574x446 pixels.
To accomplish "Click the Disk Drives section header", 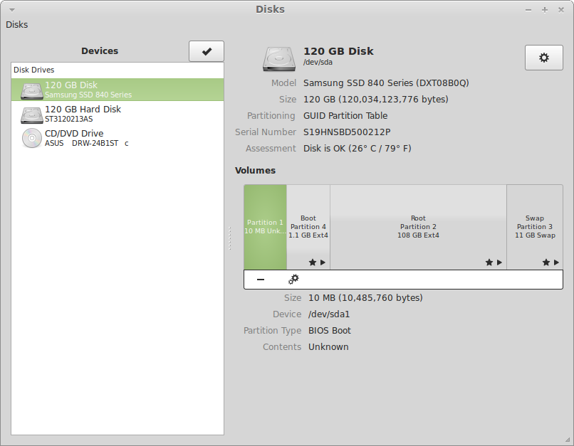I will (x=34, y=70).
